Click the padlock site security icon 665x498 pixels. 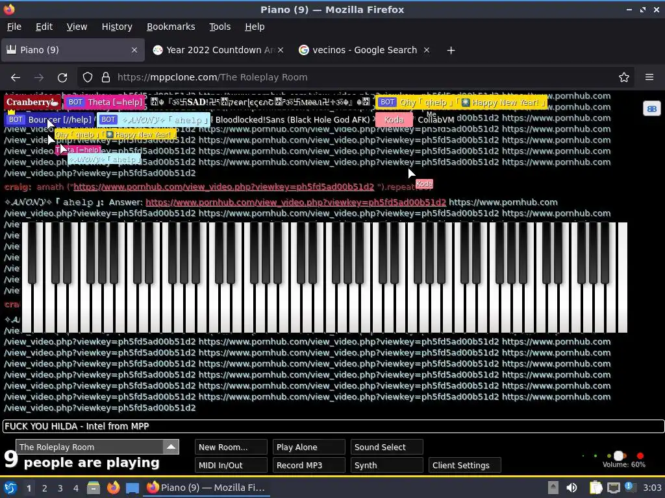click(106, 78)
